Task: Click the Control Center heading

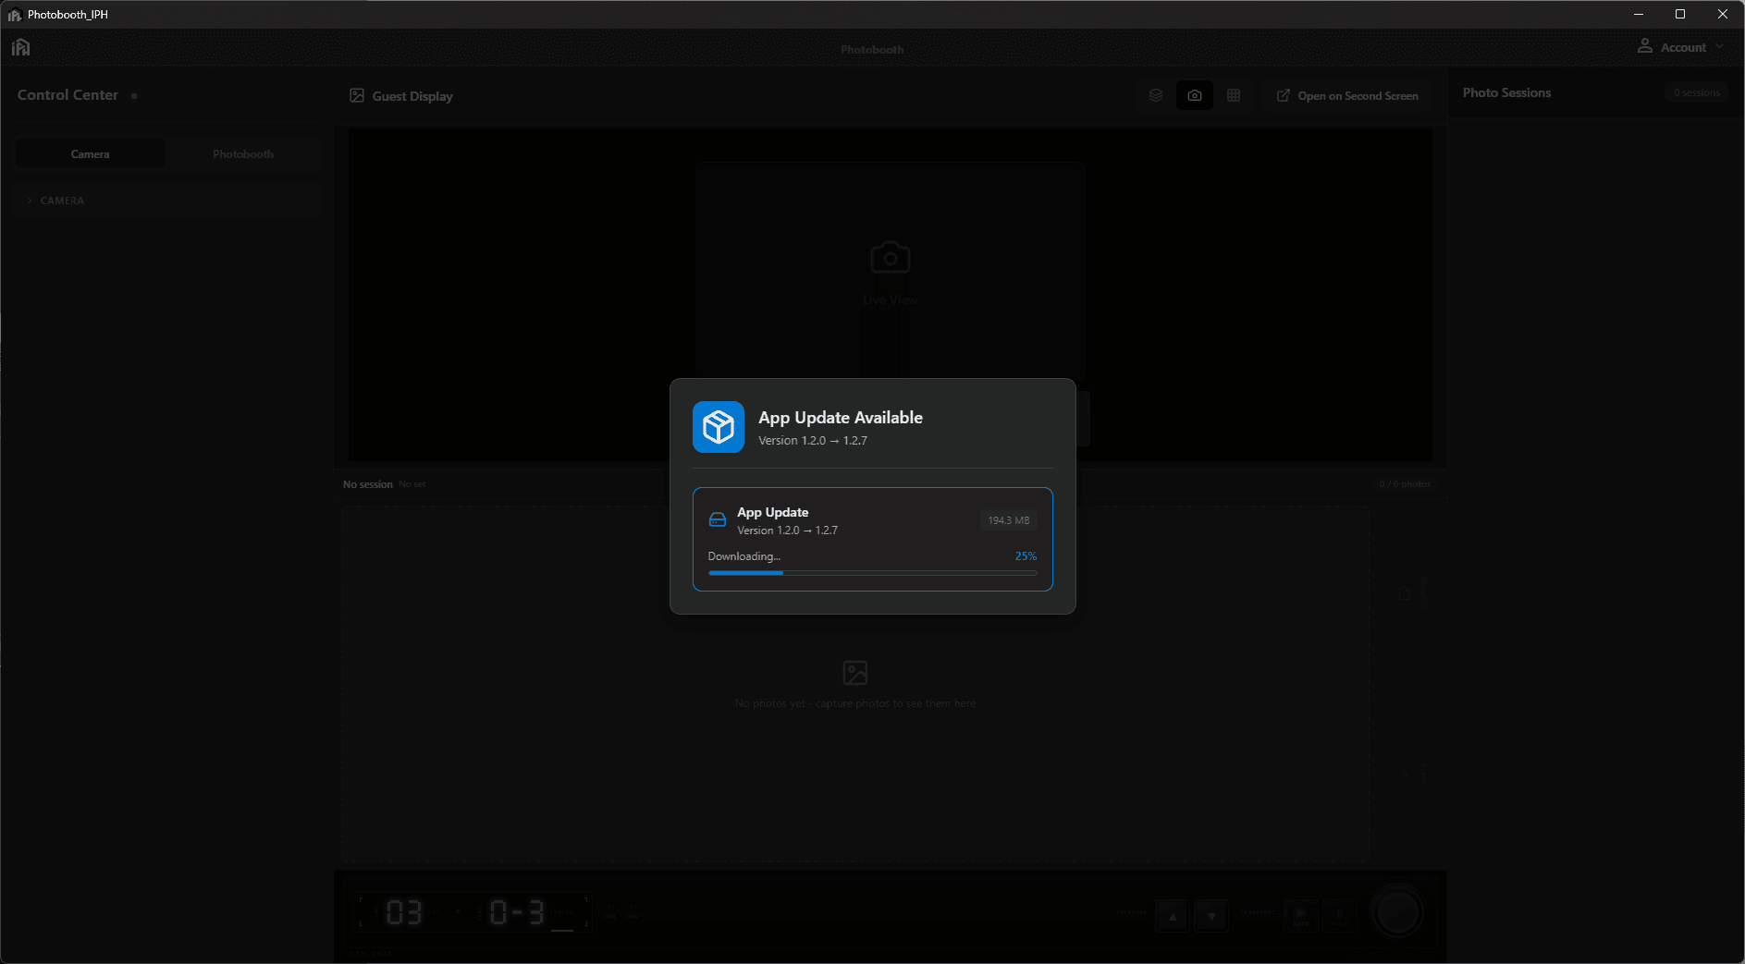Action: pyautogui.click(x=68, y=95)
